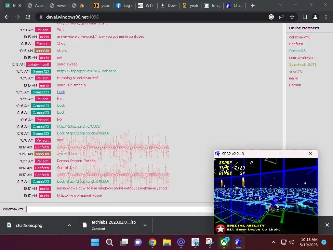Open the blue Look hyperlink
333x250 pixels.
(x=61, y=92)
